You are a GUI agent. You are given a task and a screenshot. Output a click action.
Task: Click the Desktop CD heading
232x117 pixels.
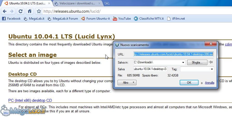[23, 74]
